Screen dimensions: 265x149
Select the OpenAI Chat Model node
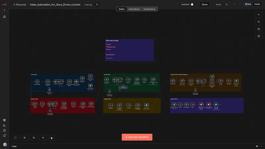pos(49,90)
